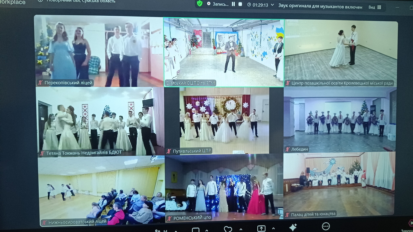Click the Перекопівський ліцей participant name label

coord(69,83)
